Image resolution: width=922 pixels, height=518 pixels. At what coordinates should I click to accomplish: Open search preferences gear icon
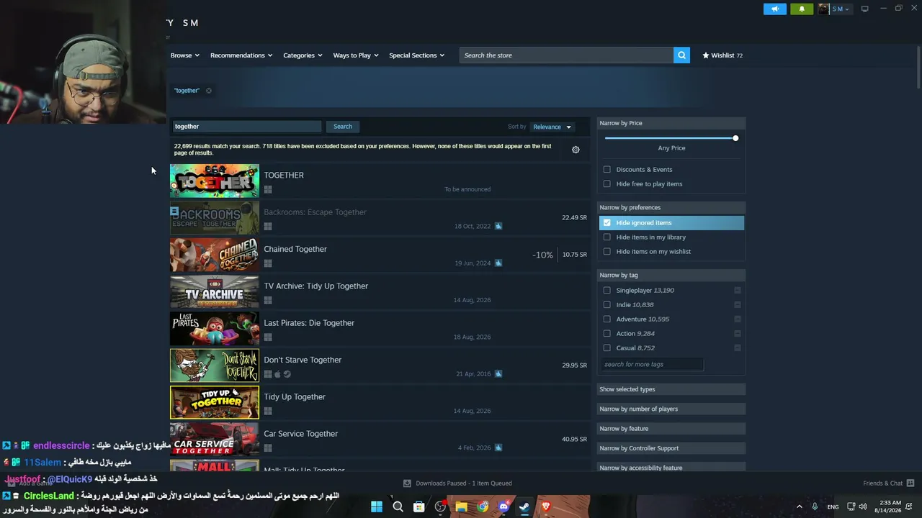tap(576, 150)
